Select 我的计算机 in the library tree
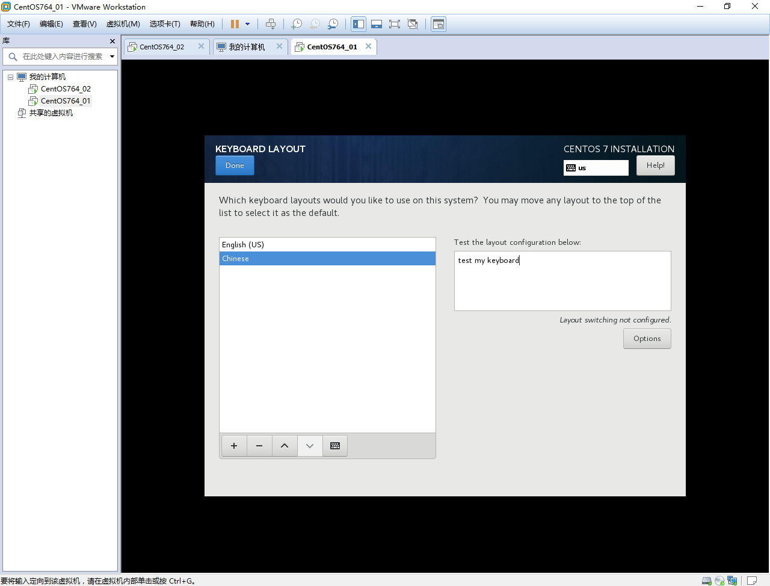This screenshot has height=586, width=770. tap(48, 77)
